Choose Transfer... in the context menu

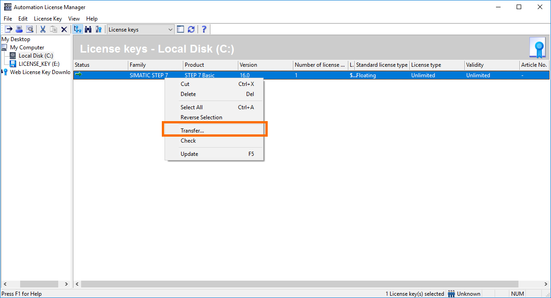(x=215, y=131)
